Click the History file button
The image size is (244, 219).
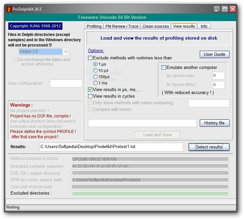click(x=214, y=123)
